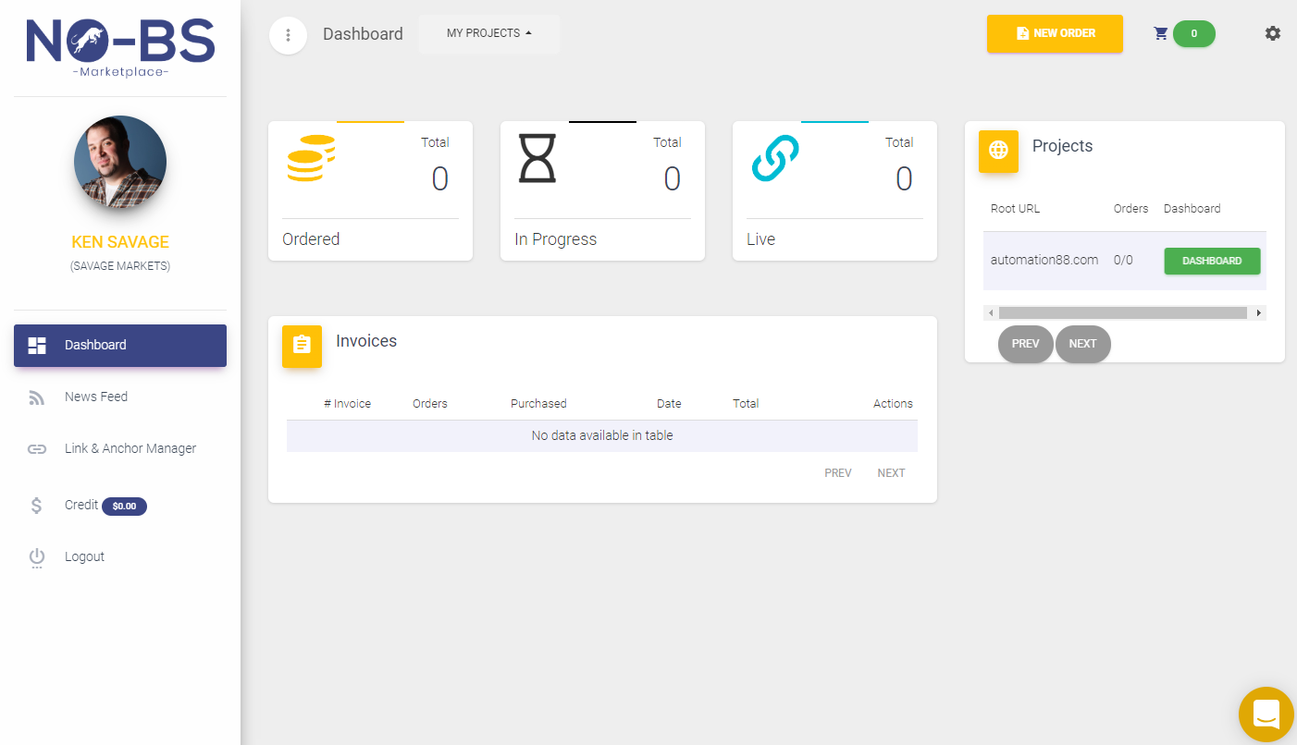The image size is (1297, 745).
Task: Click Ken Savage profile photo
Action: (120, 162)
